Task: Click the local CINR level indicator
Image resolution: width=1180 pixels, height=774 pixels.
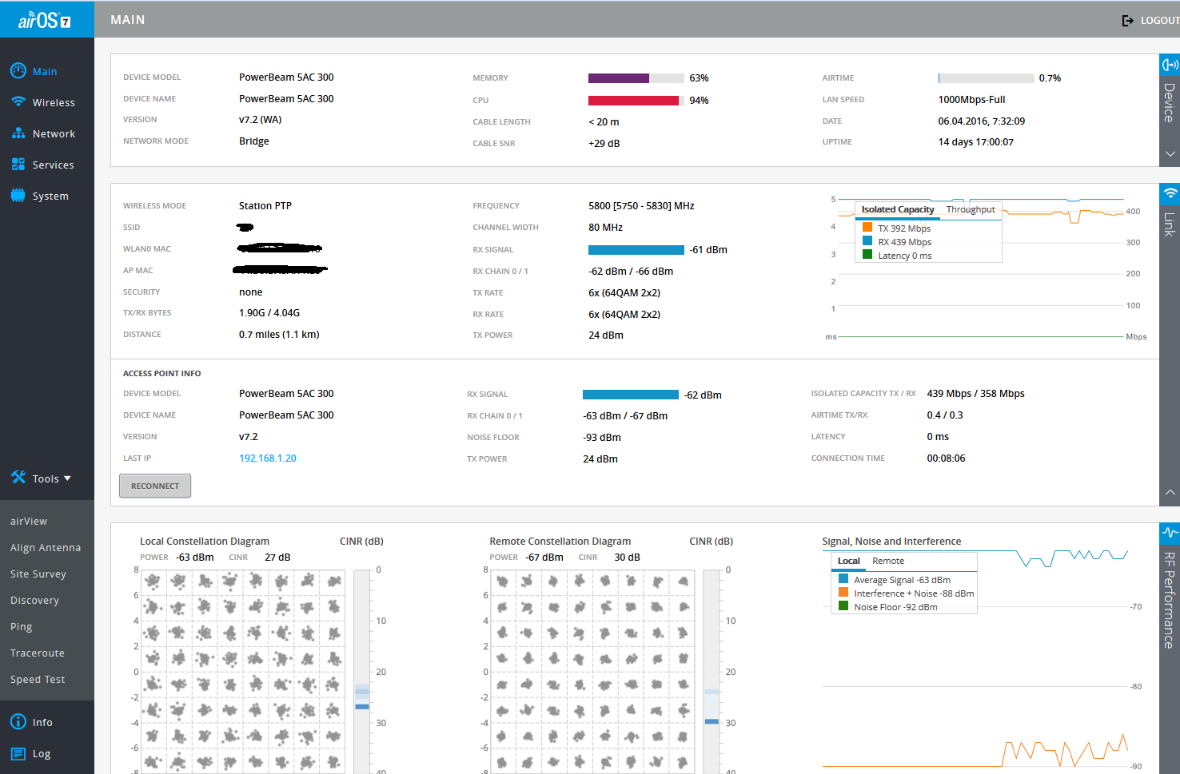Action: point(362,706)
